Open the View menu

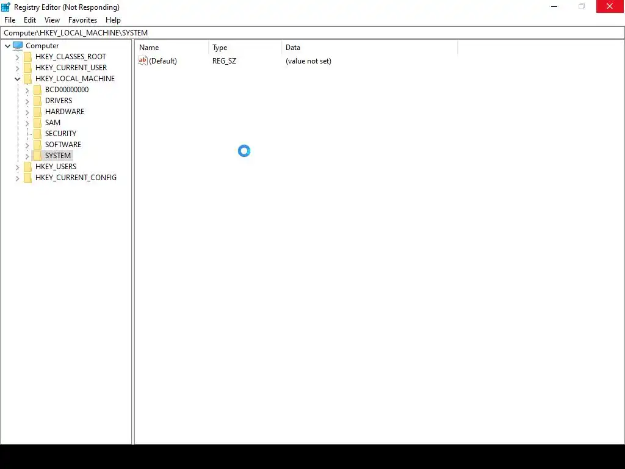click(x=52, y=20)
